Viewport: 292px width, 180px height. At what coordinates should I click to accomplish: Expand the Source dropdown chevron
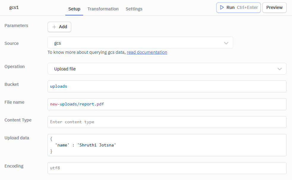click(226, 43)
